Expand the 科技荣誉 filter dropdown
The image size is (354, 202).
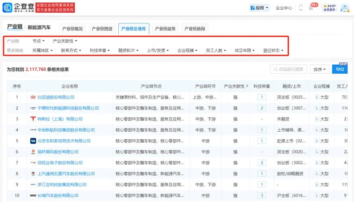[x=100, y=50]
